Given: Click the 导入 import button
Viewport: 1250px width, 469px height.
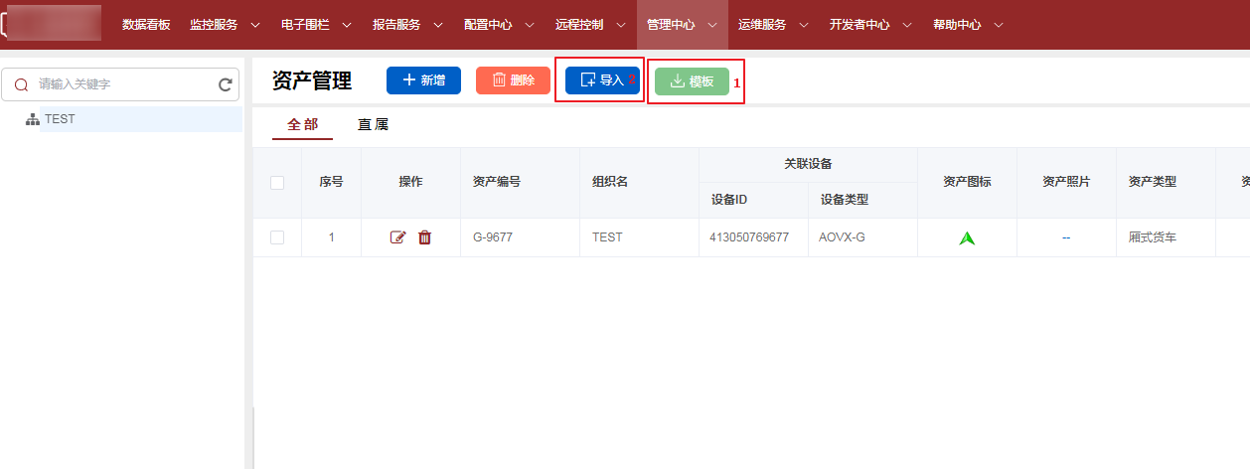Looking at the screenshot, I should (601, 80).
